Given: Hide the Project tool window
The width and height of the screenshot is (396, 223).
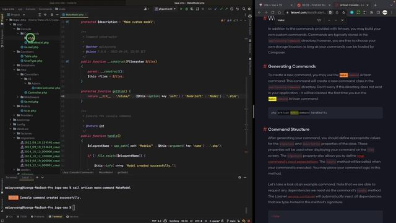Looking at the screenshot, I should click(57, 15).
